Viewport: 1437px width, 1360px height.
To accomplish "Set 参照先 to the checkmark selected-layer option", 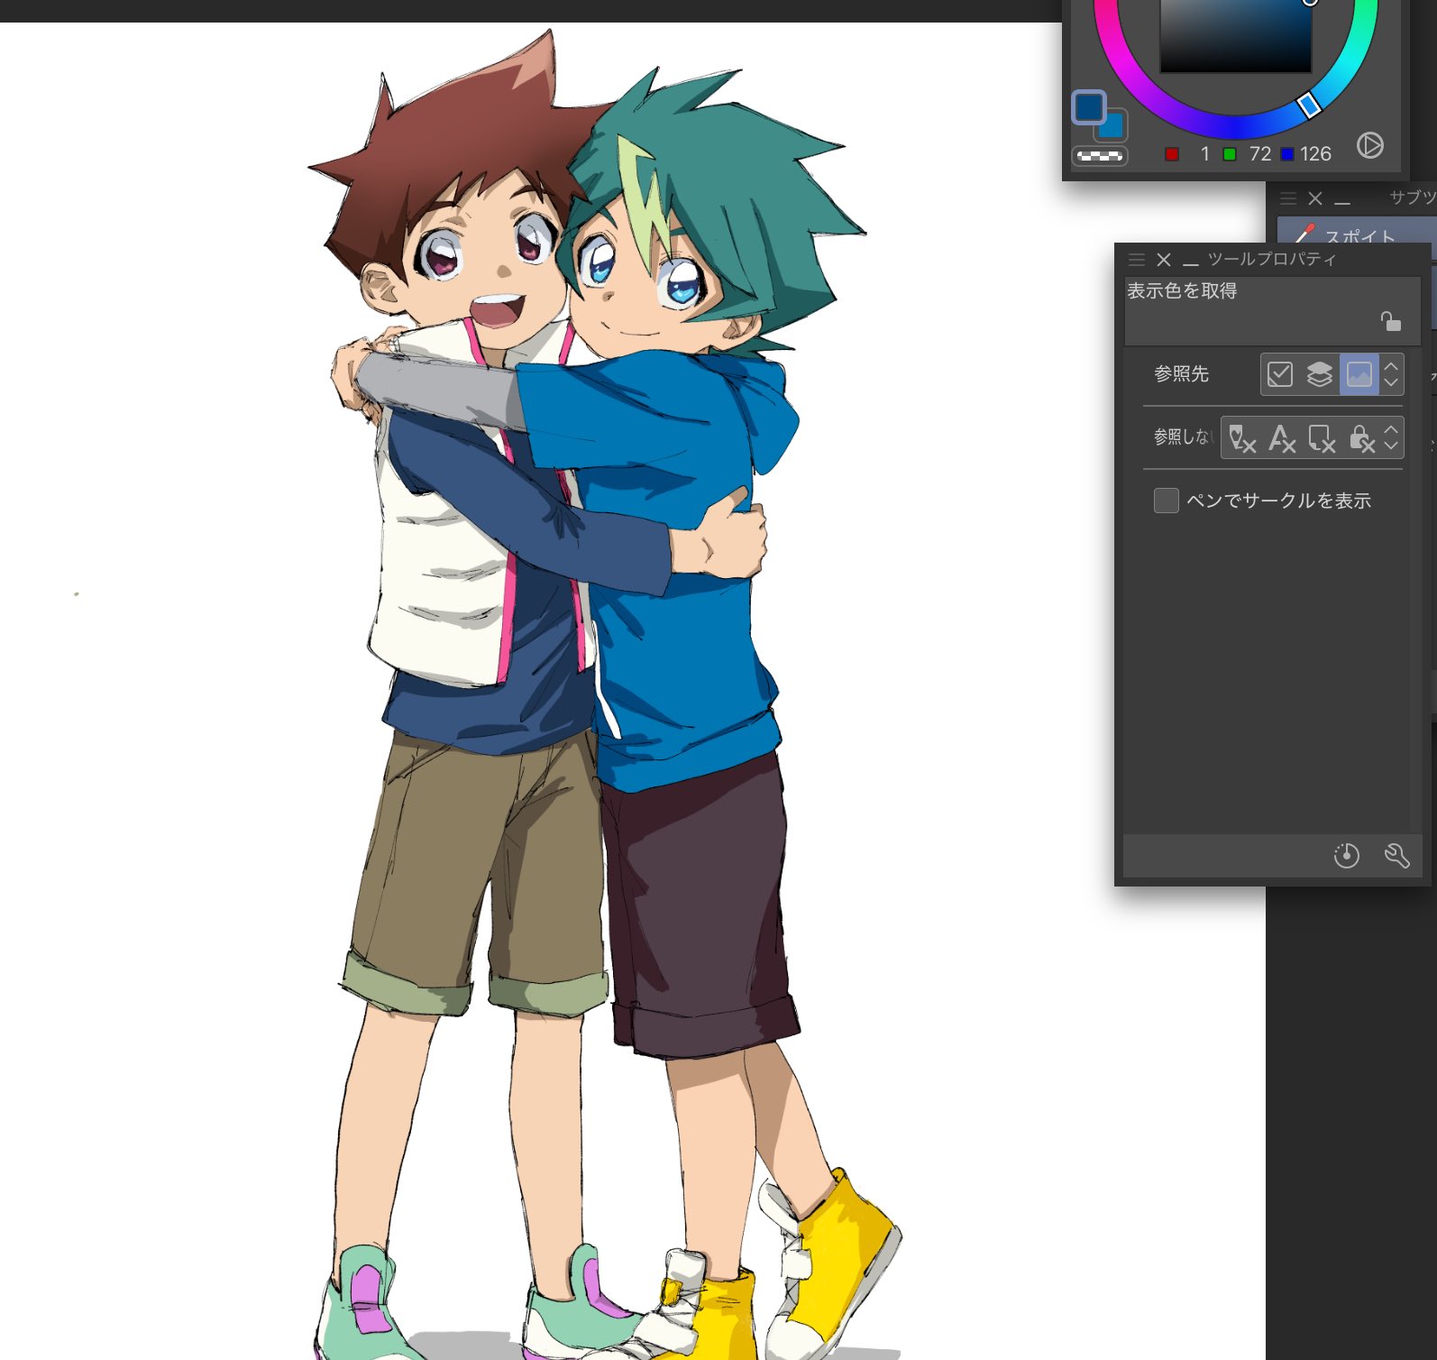I will point(1279,373).
